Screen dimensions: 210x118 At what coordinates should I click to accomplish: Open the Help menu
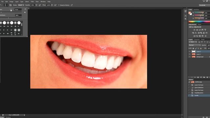click(x=49, y=2)
